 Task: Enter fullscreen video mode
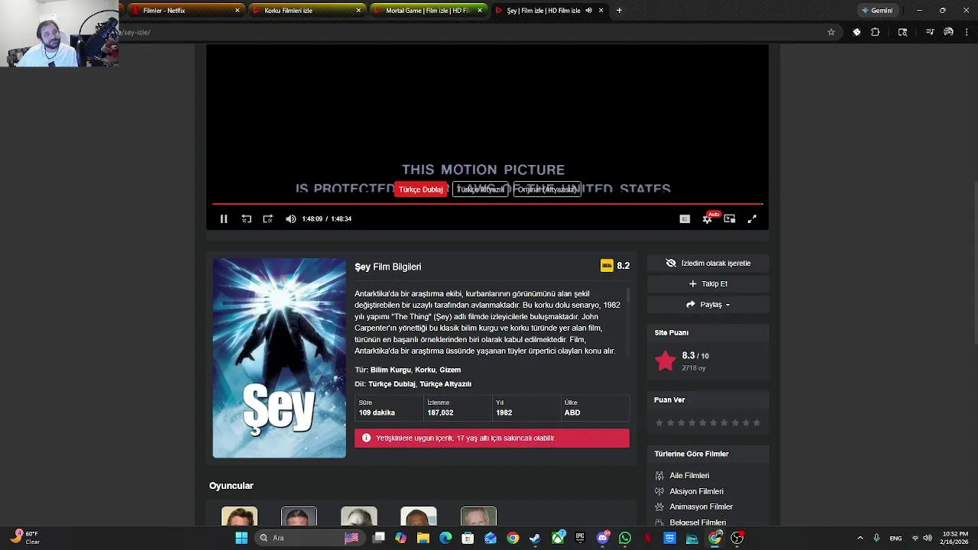(x=752, y=218)
